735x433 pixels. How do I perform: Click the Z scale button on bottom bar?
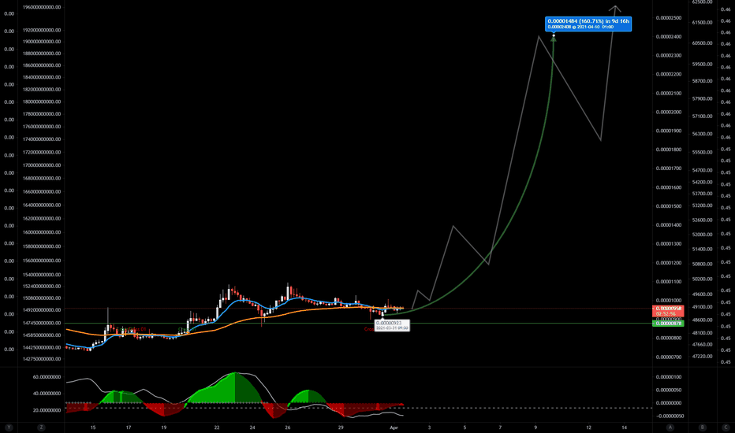(x=41, y=427)
